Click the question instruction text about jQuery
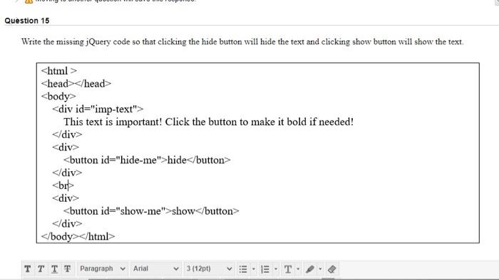The height and width of the screenshot is (280, 499). [x=242, y=42]
